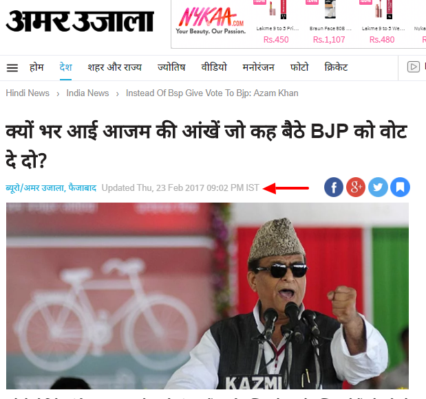Open शहर और राज्य section
426x399 pixels.
(x=114, y=67)
